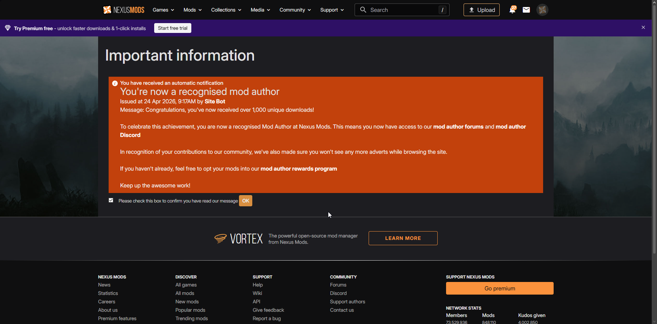The width and height of the screenshot is (657, 324).
Task: Untick the confirm message read checkbox
Action: coord(111,200)
